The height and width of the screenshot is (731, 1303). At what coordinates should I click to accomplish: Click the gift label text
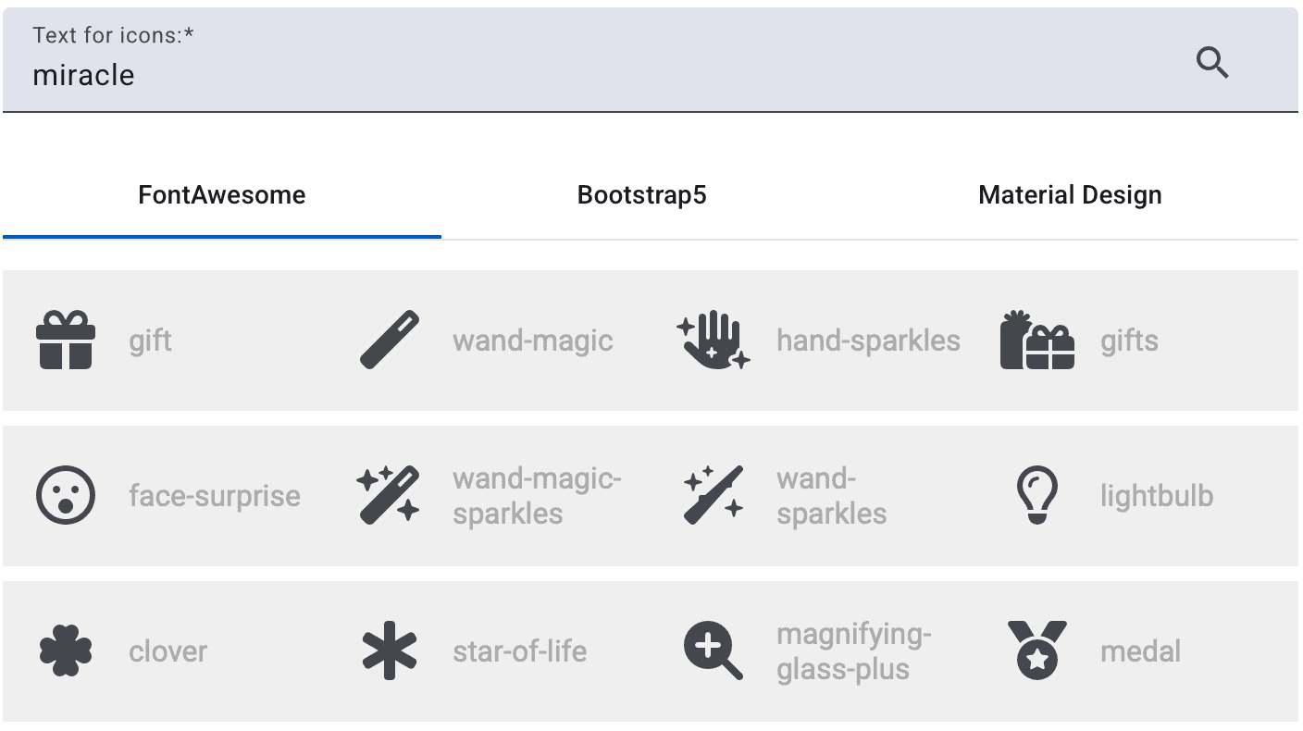(x=150, y=340)
